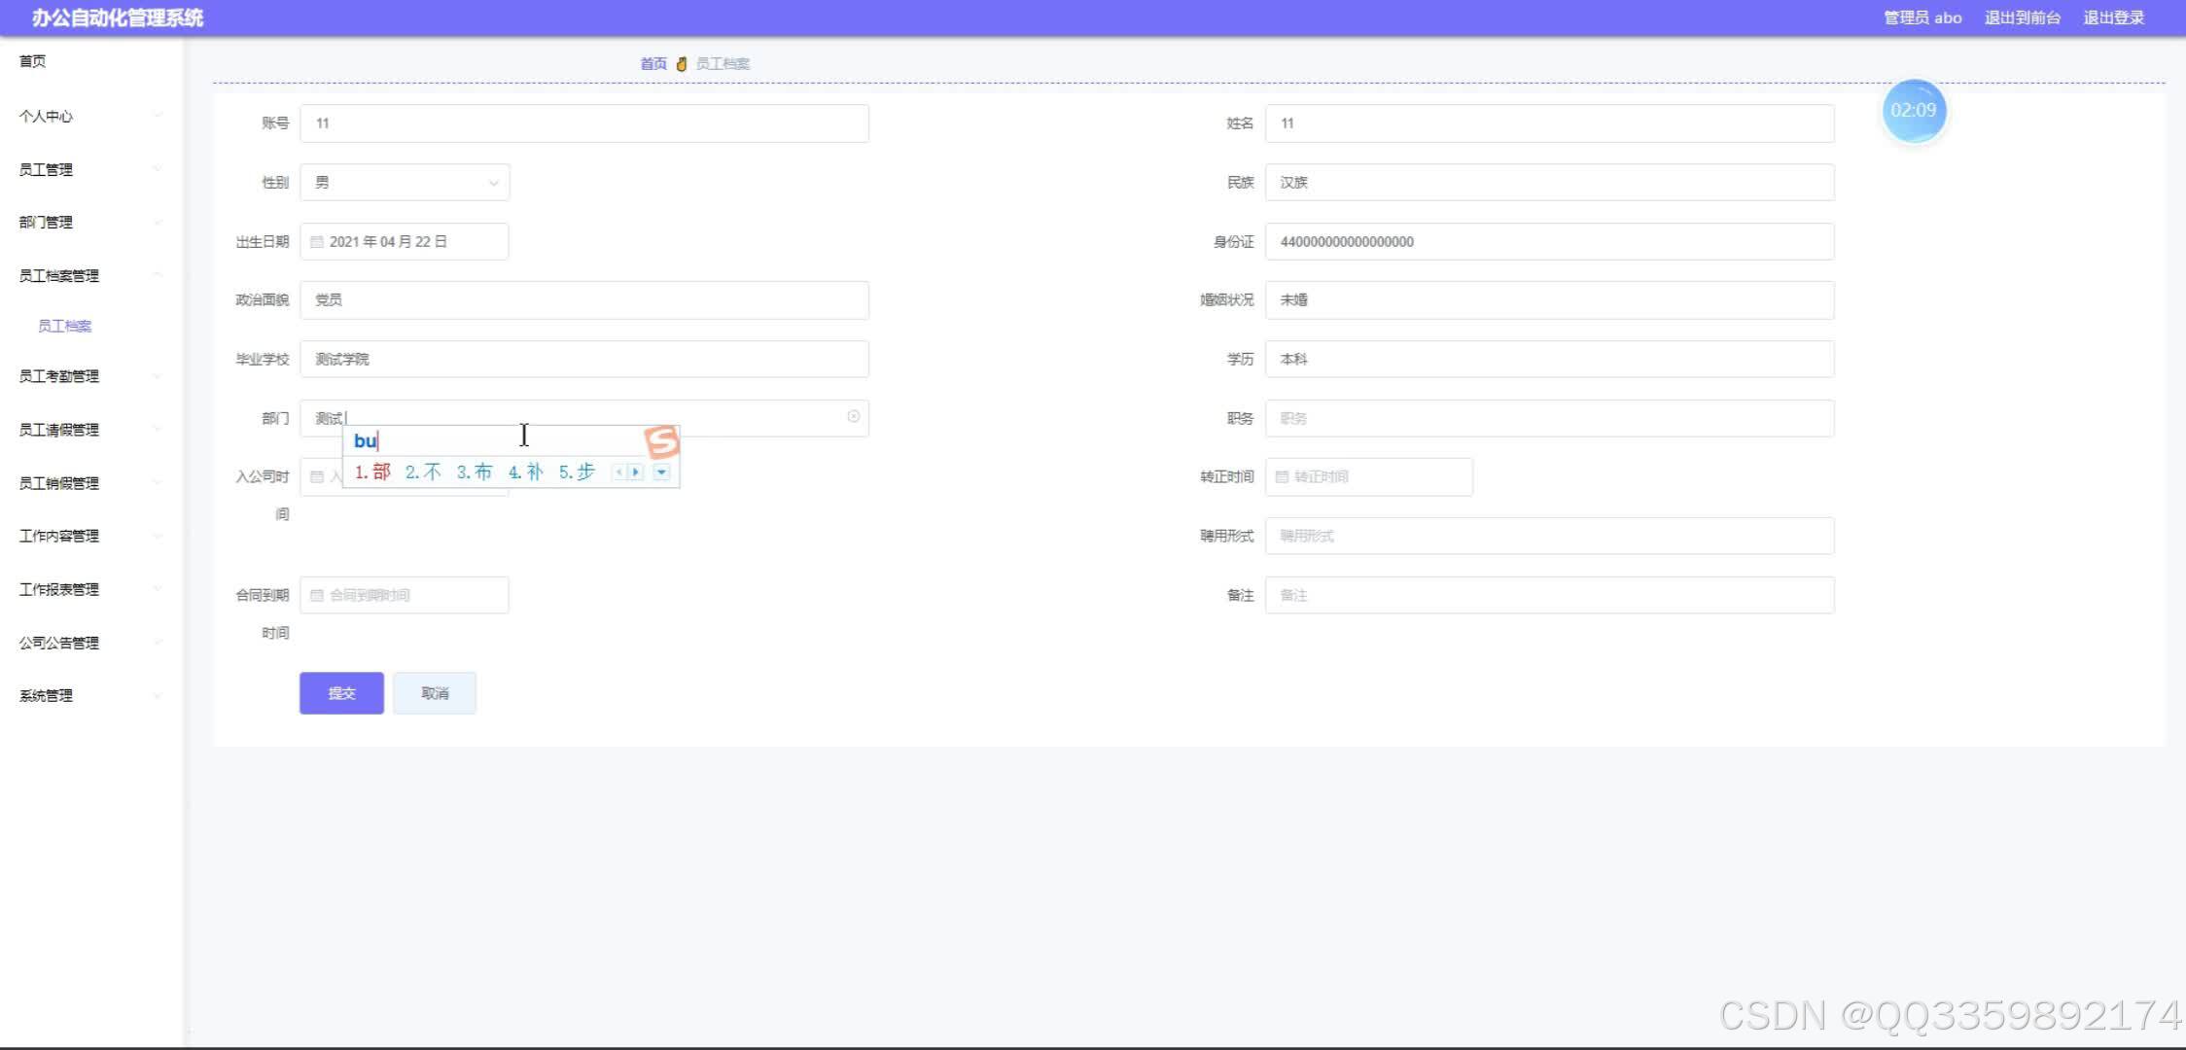Image resolution: width=2186 pixels, height=1050 pixels.
Task: Expand 员工考勤管理 sidebar menu
Action: point(90,376)
